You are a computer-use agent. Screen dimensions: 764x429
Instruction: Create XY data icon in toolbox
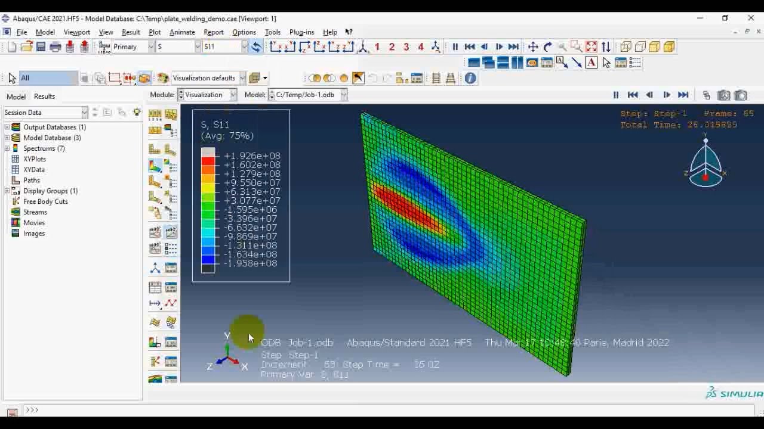pos(155,287)
